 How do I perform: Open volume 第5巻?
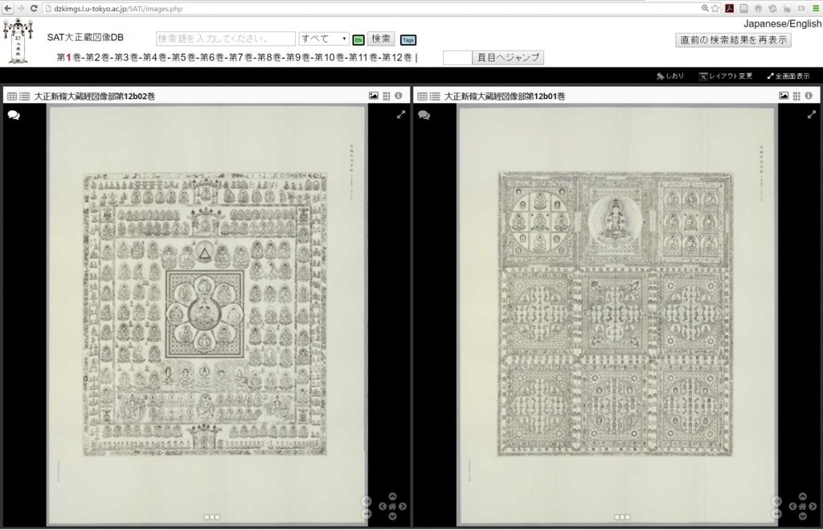tap(183, 58)
